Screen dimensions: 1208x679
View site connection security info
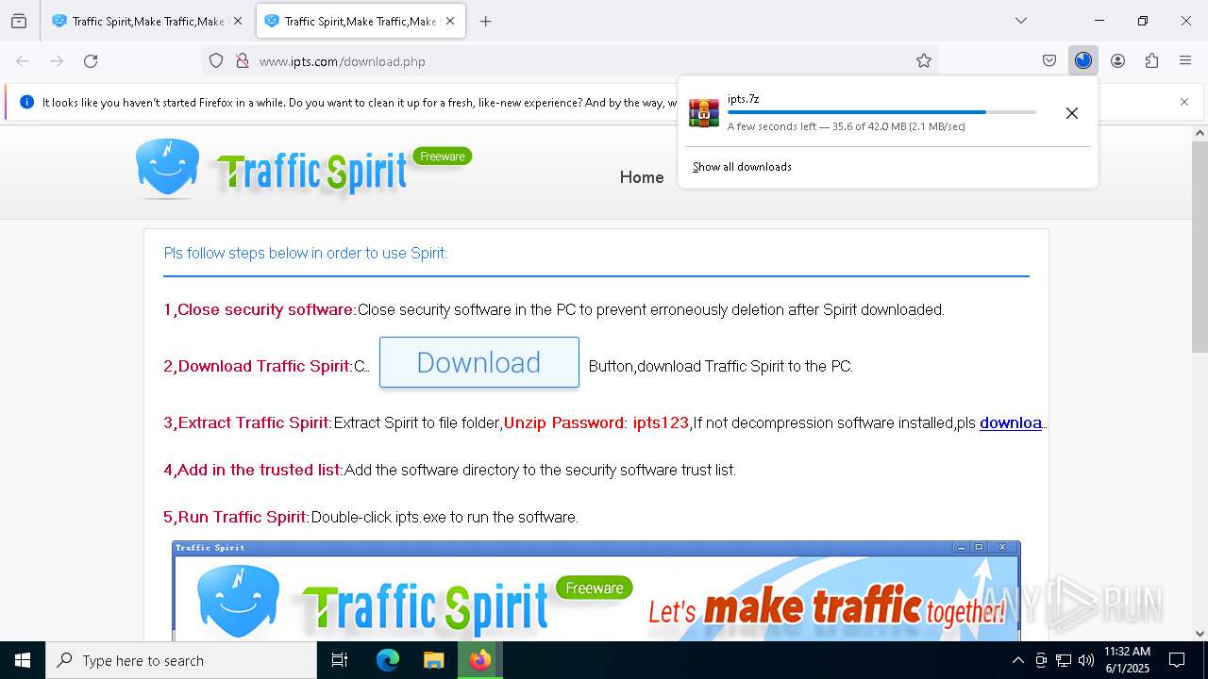point(243,61)
